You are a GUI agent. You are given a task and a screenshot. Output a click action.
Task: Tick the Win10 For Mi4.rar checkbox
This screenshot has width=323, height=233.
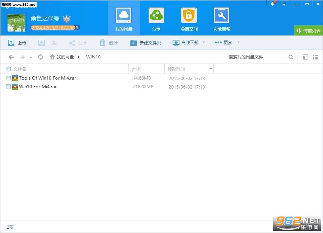tap(8, 87)
